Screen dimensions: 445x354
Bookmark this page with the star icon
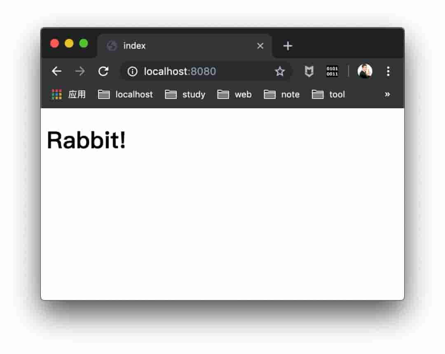pyautogui.click(x=280, y=71)
